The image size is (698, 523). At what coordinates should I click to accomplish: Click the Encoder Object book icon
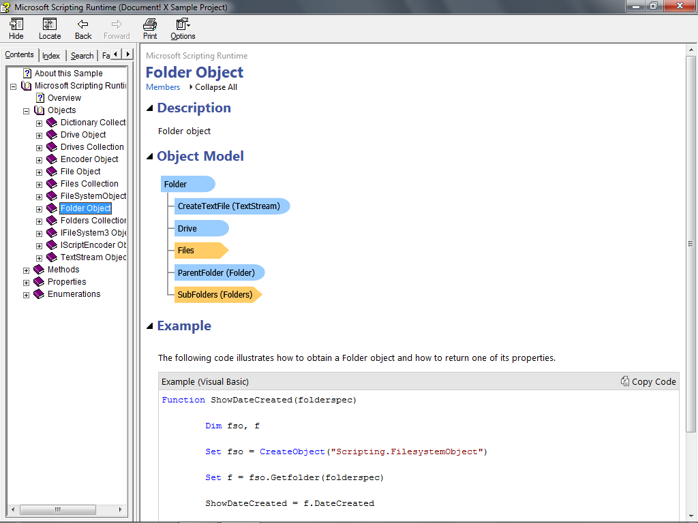tap(52, 159)
